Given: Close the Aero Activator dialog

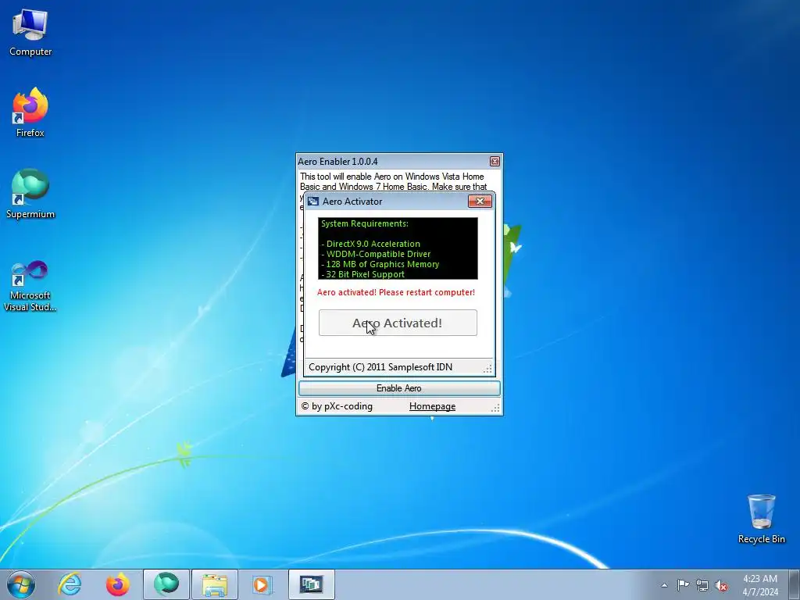Looking at the screenshot, I should pos(480,201).
